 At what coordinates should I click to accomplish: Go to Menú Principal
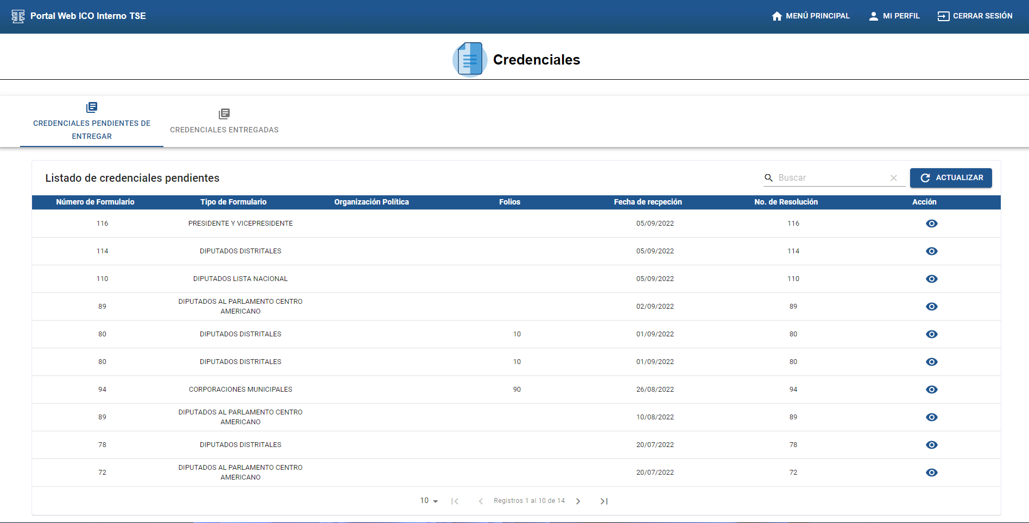tap(811, 16)
